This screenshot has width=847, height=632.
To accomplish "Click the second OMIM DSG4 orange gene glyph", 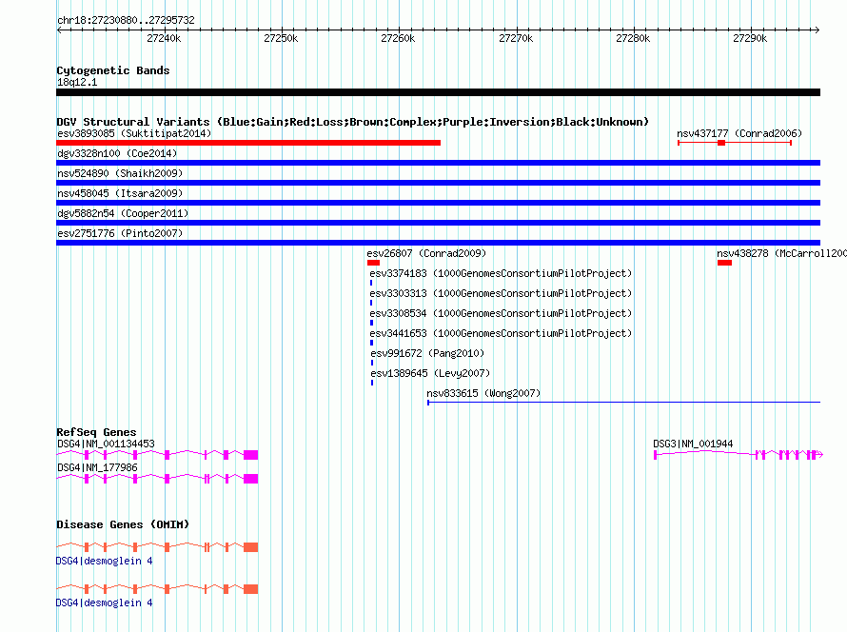I will [157, 589].
